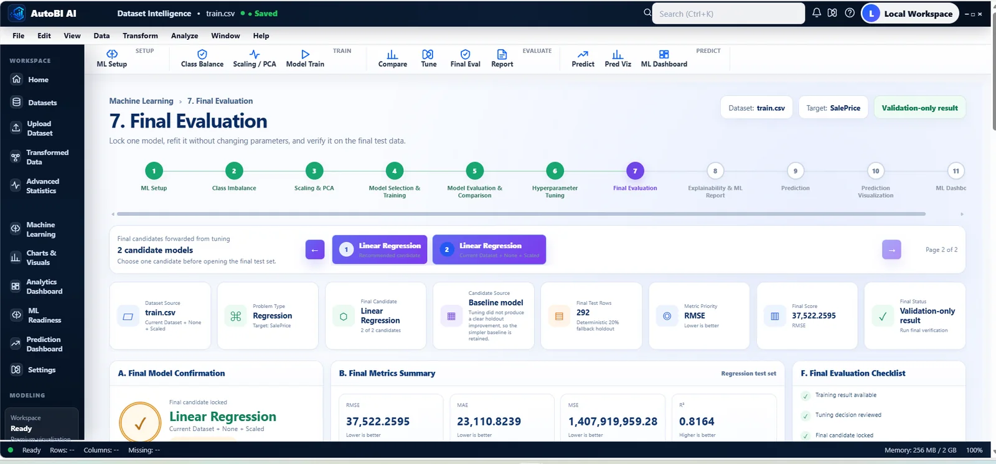Click the help question mark icon

(850, 12)
